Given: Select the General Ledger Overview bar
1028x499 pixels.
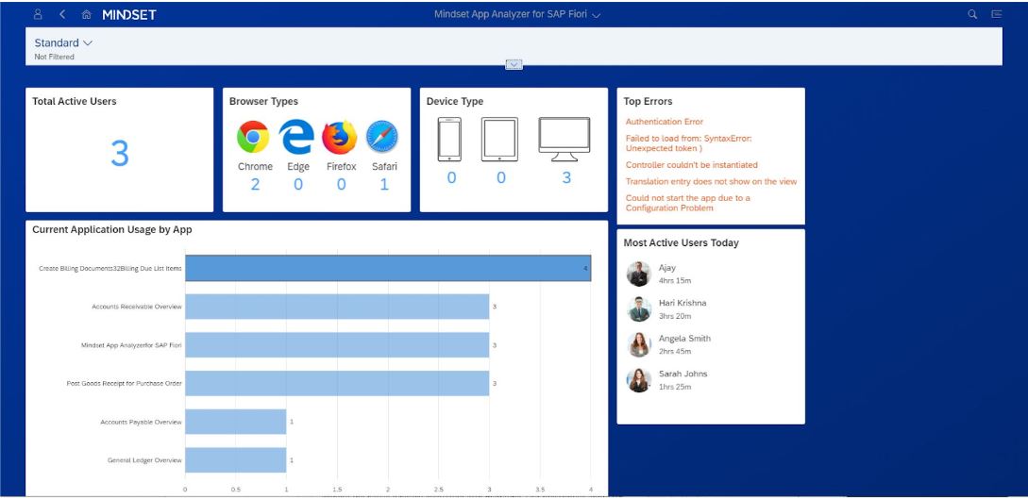Looking at the screenshot, I should point(236,460).
